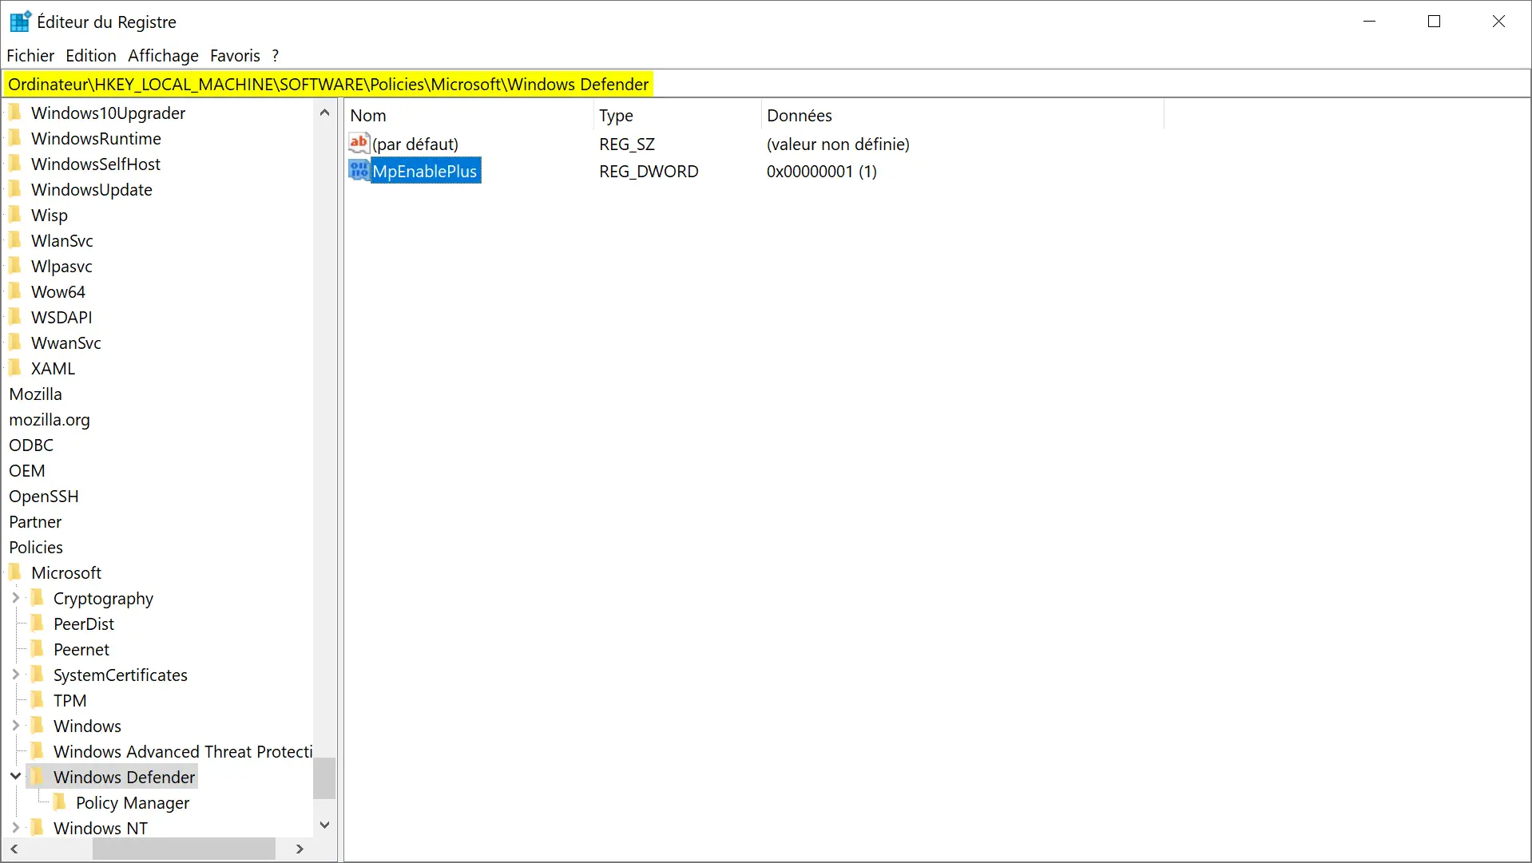1532x863 pixels.
Task: Click the tree horizontal scroll left arrow
Action: pos(14,849)
